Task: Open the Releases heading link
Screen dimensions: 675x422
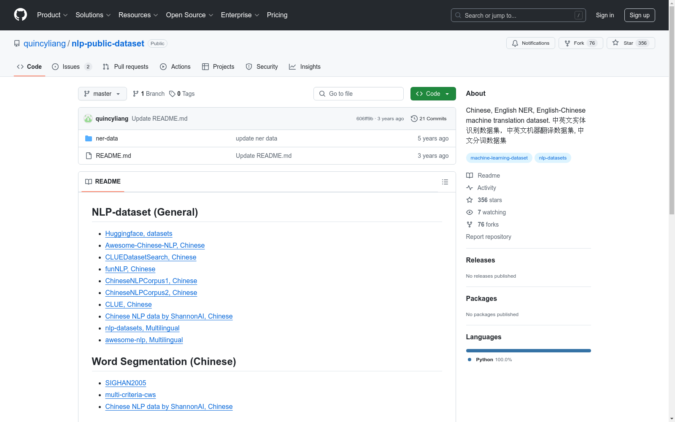Action: pos(481,260)
